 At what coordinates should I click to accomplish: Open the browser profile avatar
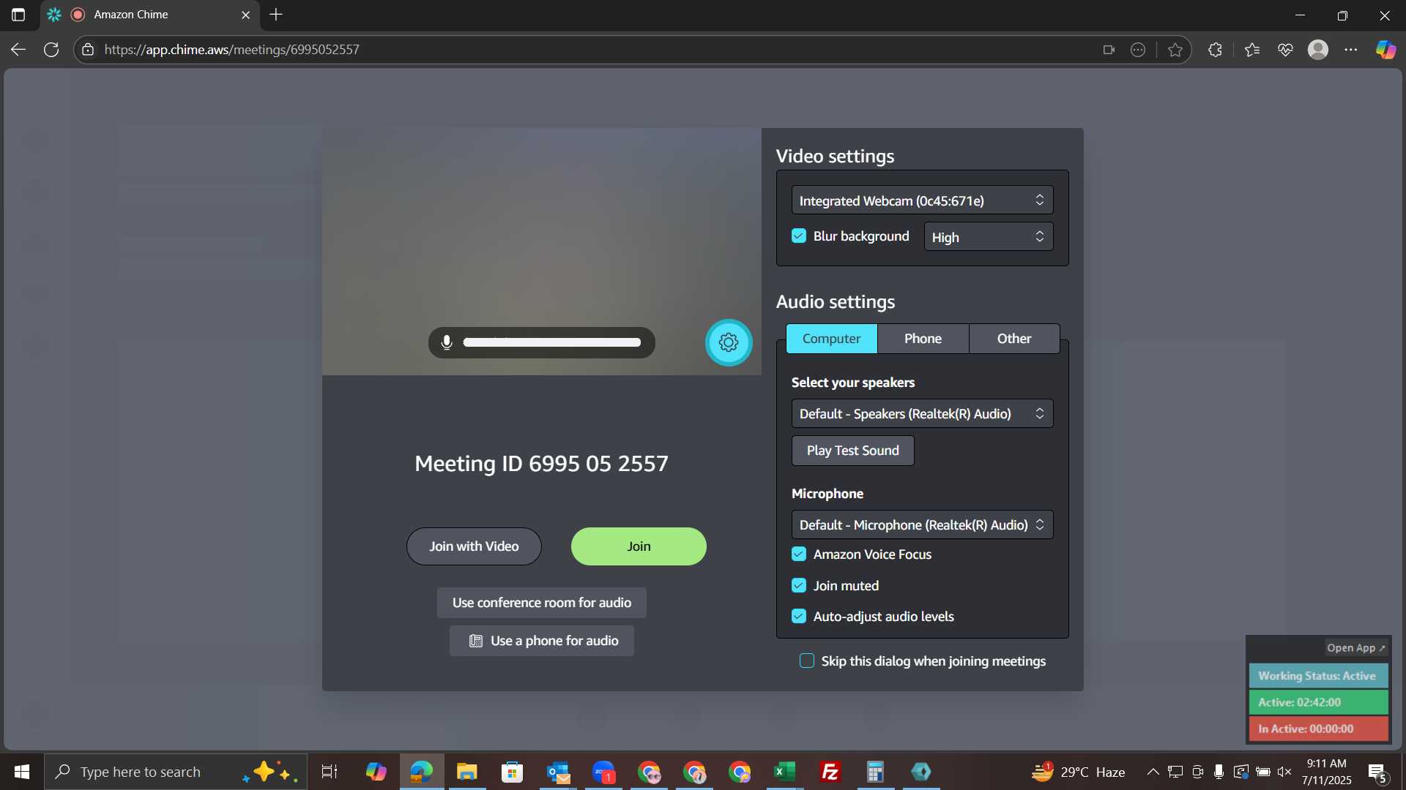[1318, 50]
